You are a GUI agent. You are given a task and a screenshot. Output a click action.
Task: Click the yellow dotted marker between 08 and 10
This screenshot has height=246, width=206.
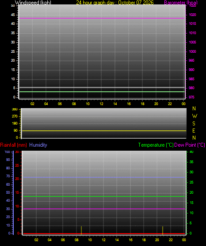[81, 230]
